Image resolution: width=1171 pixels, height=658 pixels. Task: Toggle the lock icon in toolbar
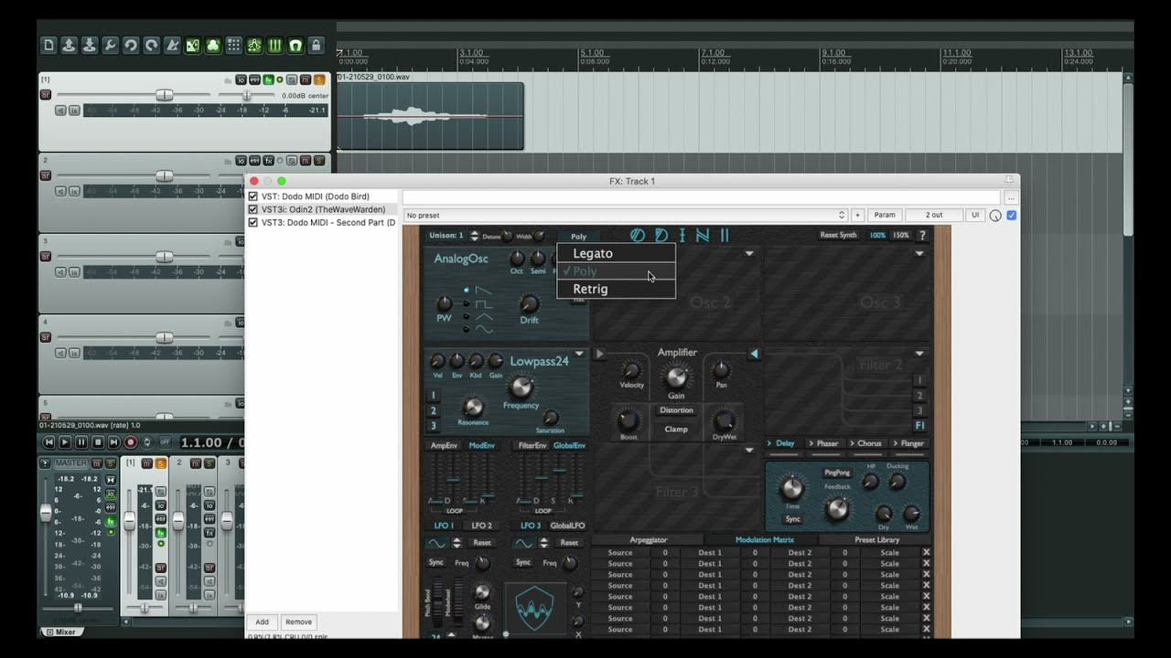pos(316,45)
